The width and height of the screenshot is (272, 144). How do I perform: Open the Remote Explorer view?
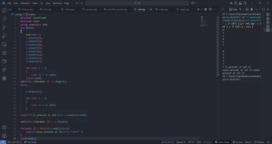4,44
